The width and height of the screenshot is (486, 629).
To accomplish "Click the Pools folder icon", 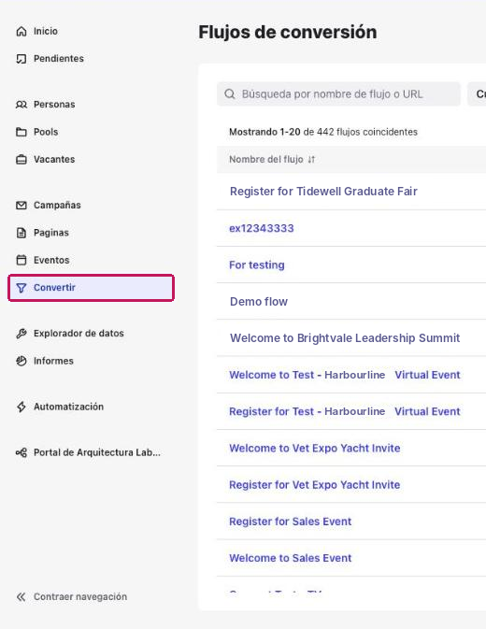I will (21, 132).
